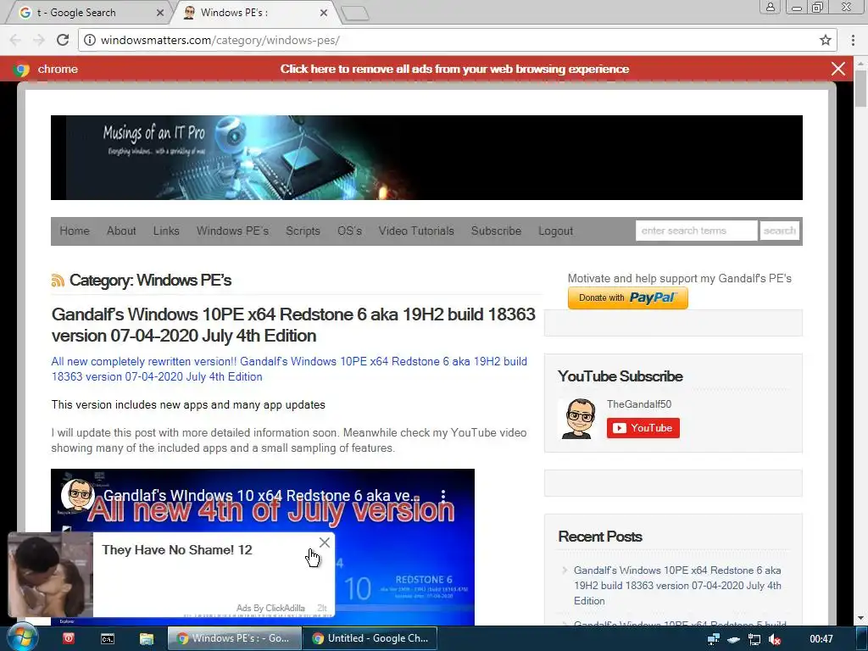View site information icon in address bar
This screenshot has height=651, width=868.
pos(89,40)
